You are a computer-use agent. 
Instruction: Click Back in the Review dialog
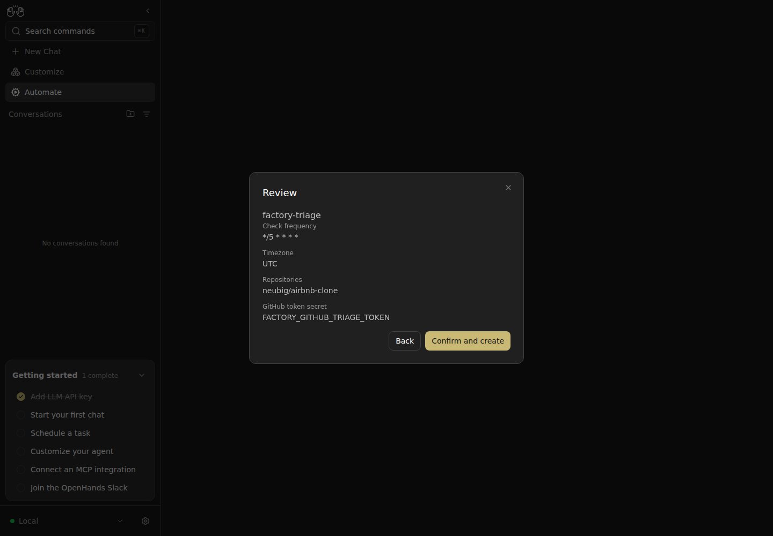point(405,341)
